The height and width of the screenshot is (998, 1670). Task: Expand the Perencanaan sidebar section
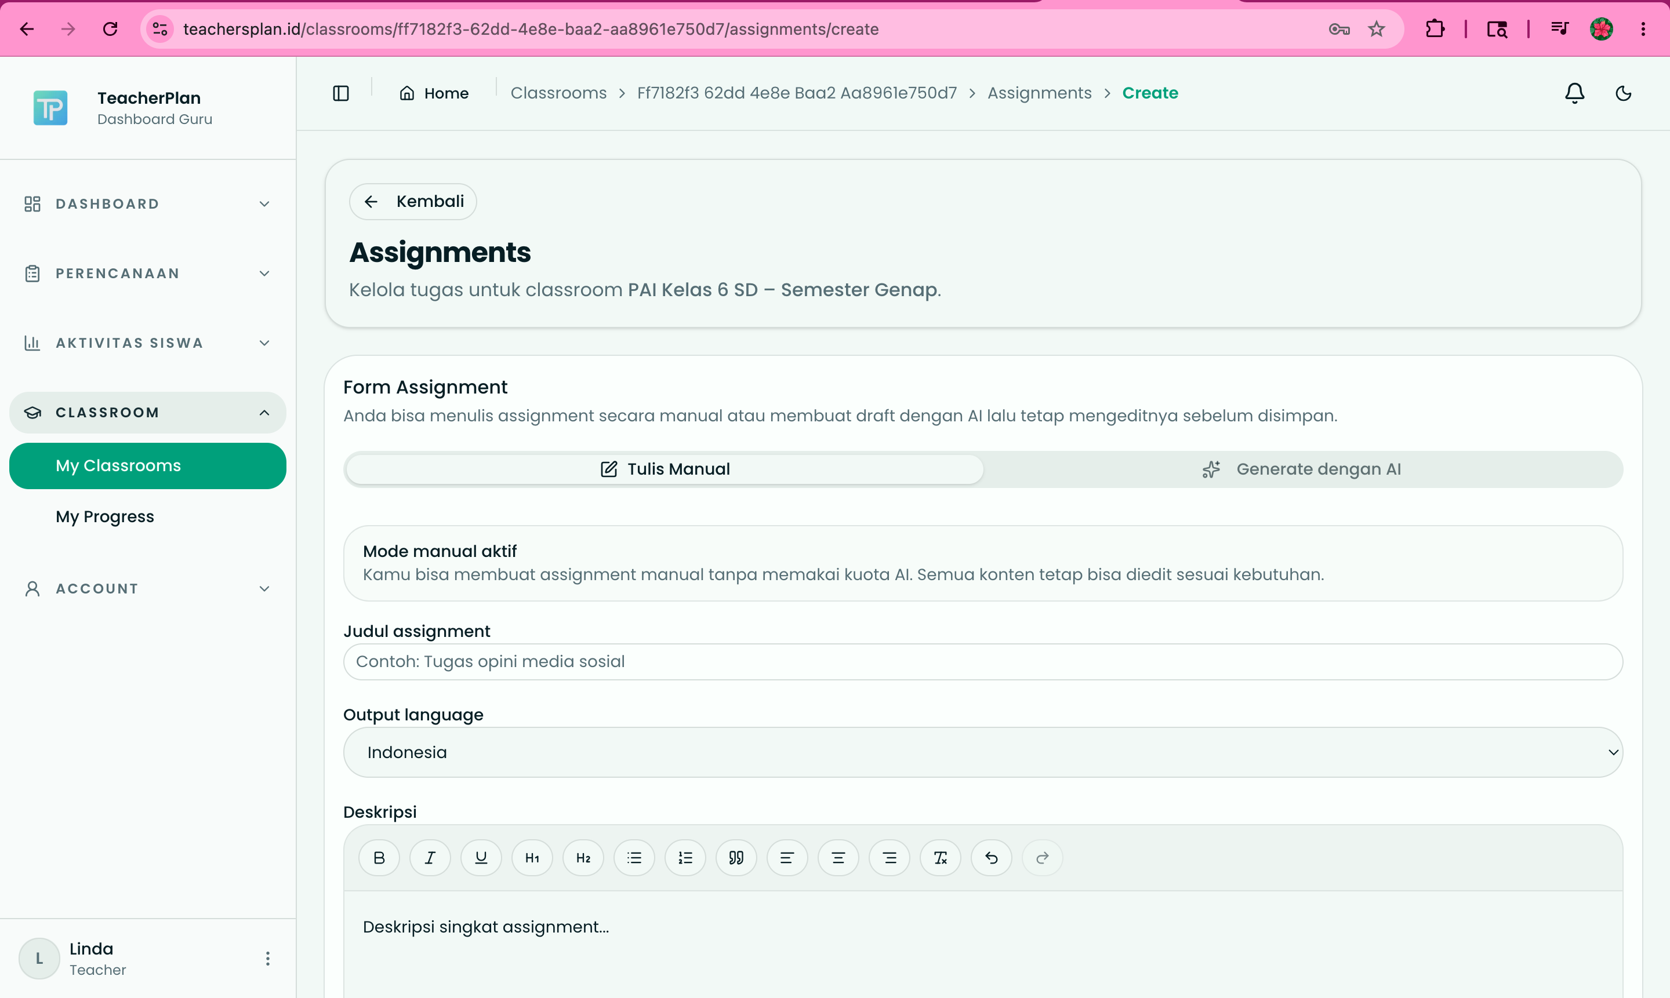tap(148, 273)
